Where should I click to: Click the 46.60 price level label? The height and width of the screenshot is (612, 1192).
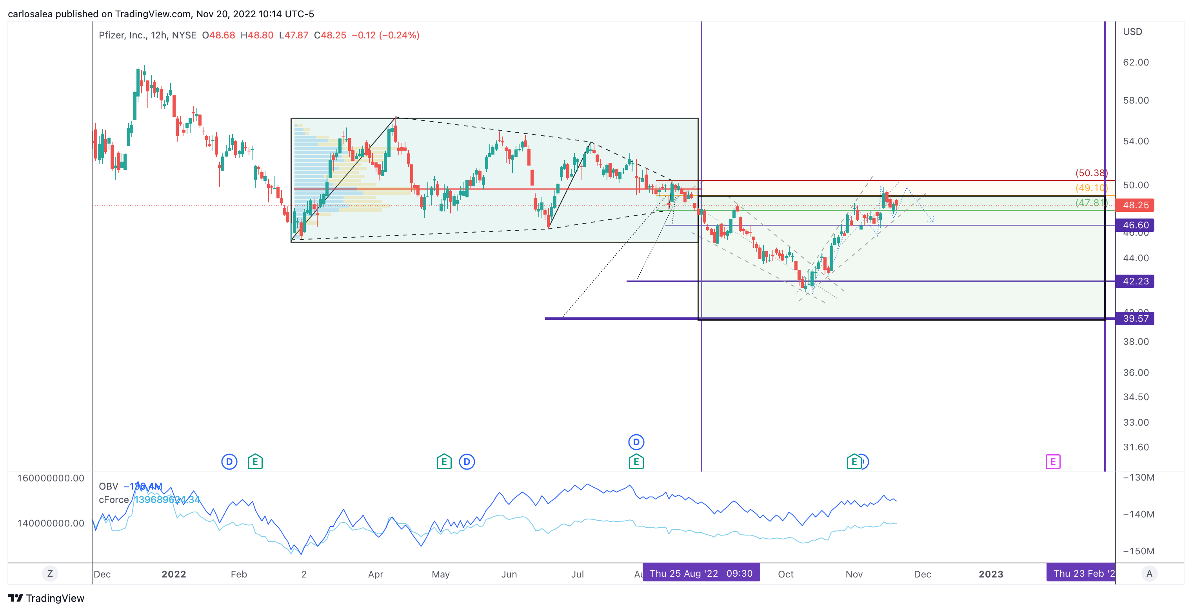1135,226
